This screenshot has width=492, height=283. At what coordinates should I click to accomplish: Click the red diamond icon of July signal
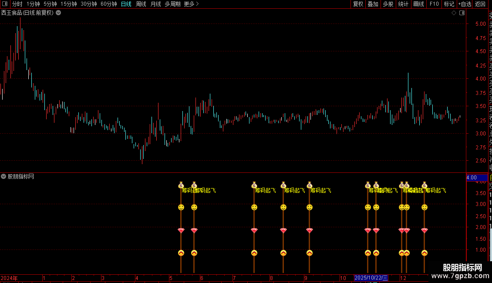point(254,231)
